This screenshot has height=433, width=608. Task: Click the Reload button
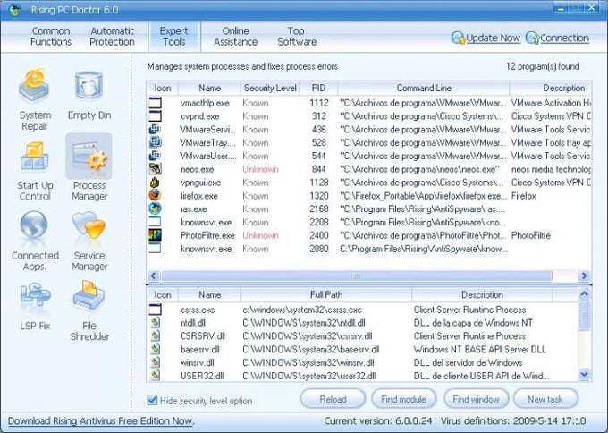coord(334,399)
